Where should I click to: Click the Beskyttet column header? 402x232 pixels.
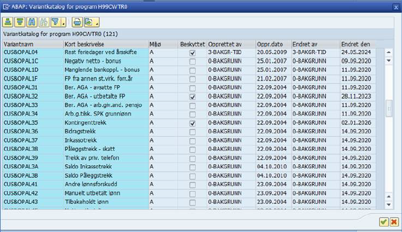click(193, 44)
